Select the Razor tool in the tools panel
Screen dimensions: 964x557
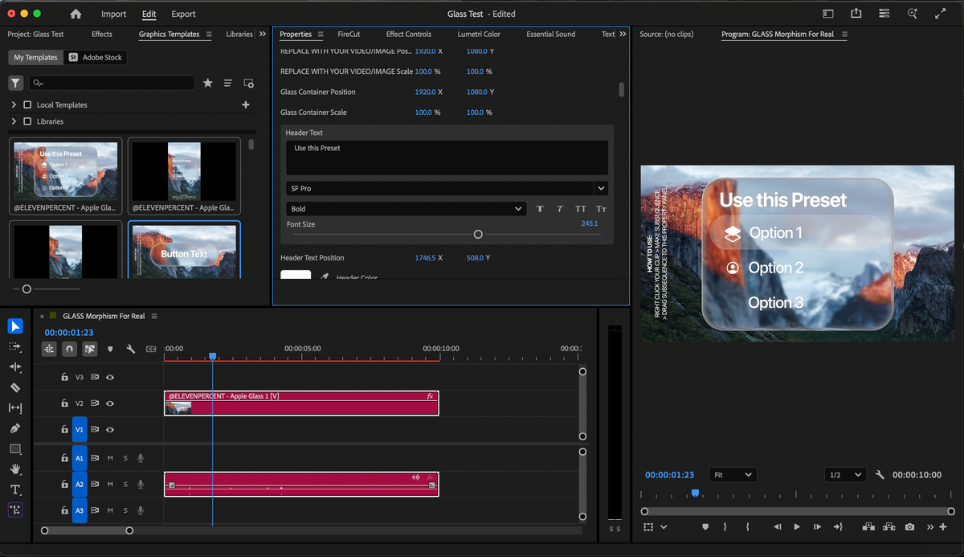coord(15,387)
